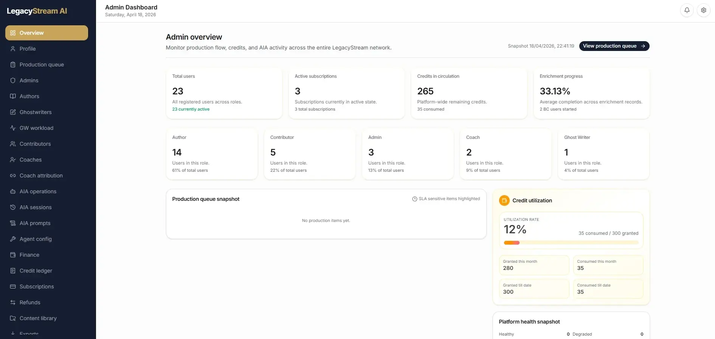This screenshot has width=715, height=339.
Task: Go to Overview in the sidebar
Action: coord(47,33)
